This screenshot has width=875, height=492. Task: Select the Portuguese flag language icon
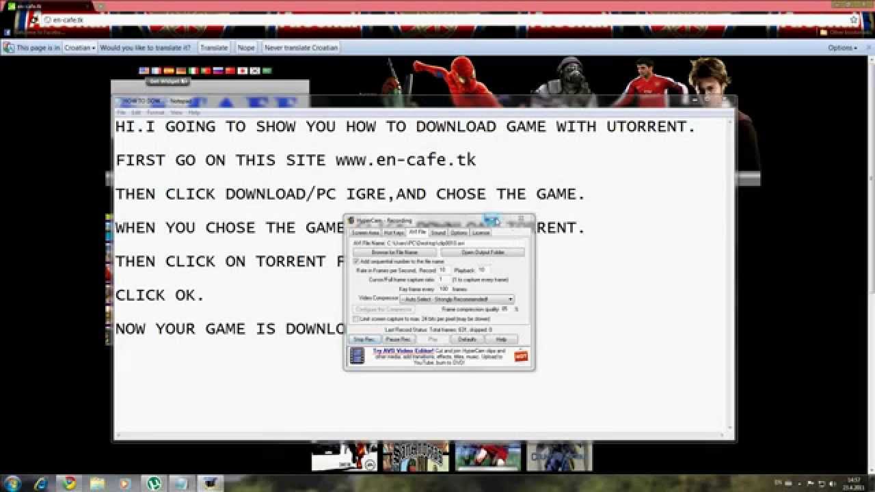tap(206, 70)
